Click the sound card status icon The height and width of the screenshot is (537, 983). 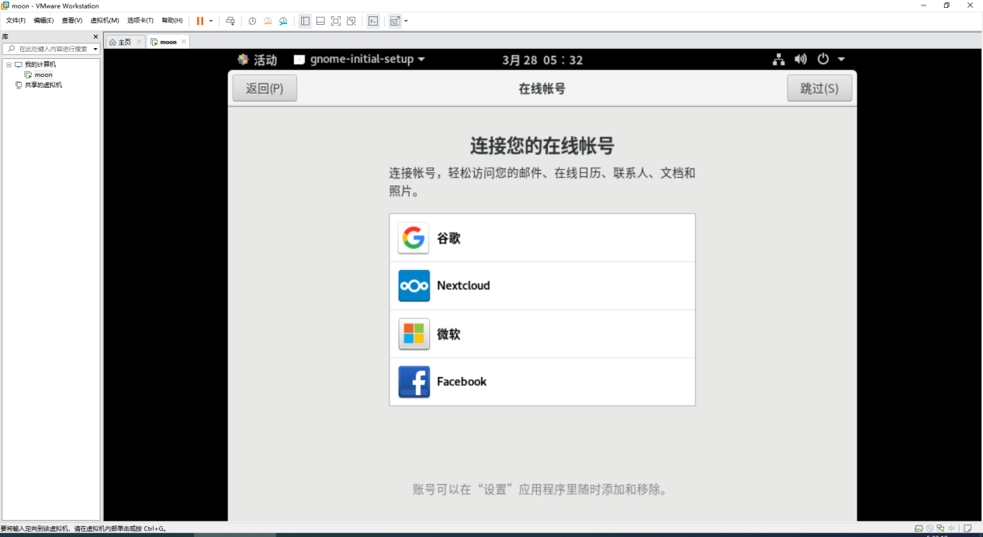[951, 528]
